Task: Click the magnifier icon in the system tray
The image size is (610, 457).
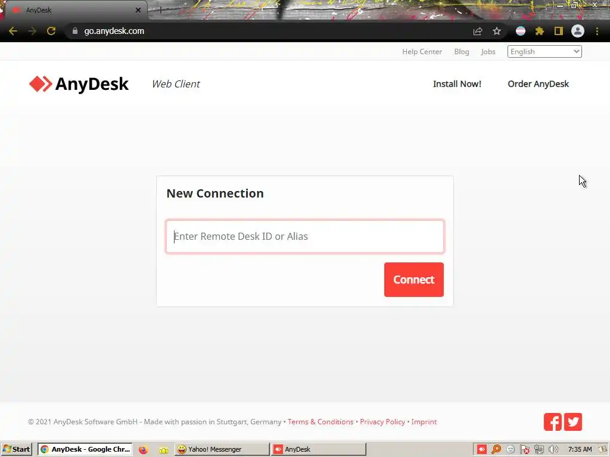Action: pyautogui.click(x=496, y=450)
